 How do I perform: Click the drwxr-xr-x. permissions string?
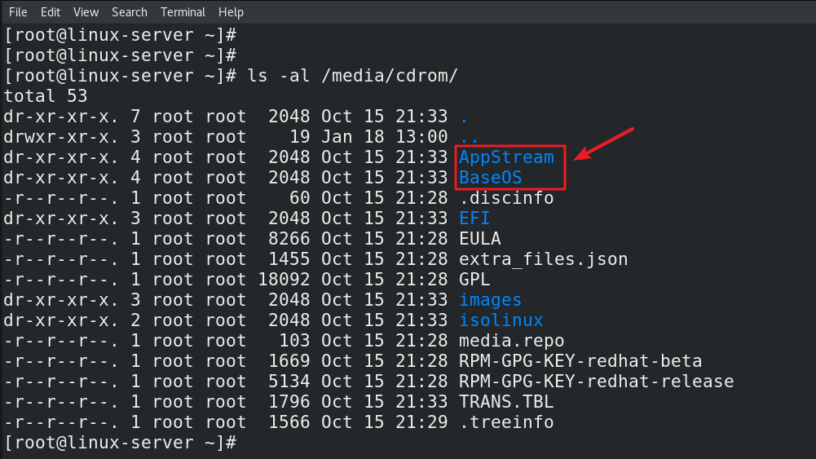(x=61, y=137)
